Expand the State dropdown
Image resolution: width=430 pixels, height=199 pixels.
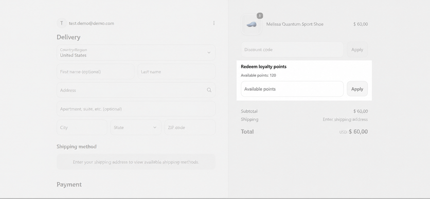tap(136, 128)
